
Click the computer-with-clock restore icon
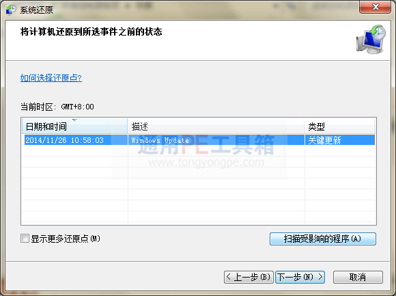371,39
